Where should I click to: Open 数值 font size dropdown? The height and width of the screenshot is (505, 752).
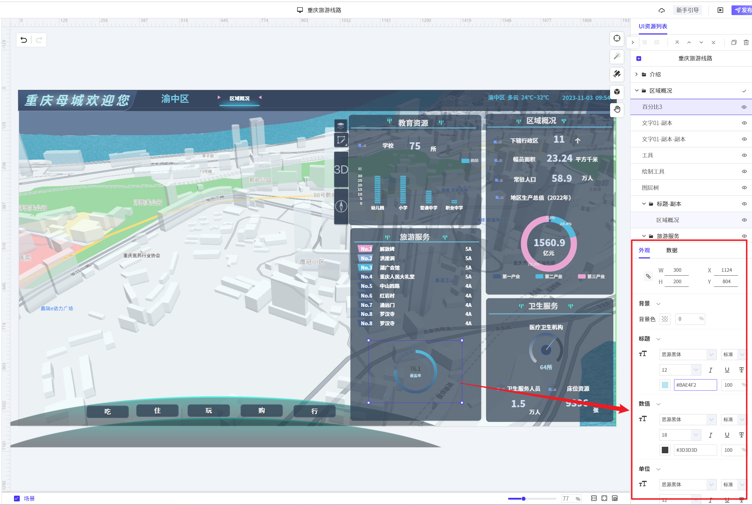pyautogui.click(x=680, y=435)
